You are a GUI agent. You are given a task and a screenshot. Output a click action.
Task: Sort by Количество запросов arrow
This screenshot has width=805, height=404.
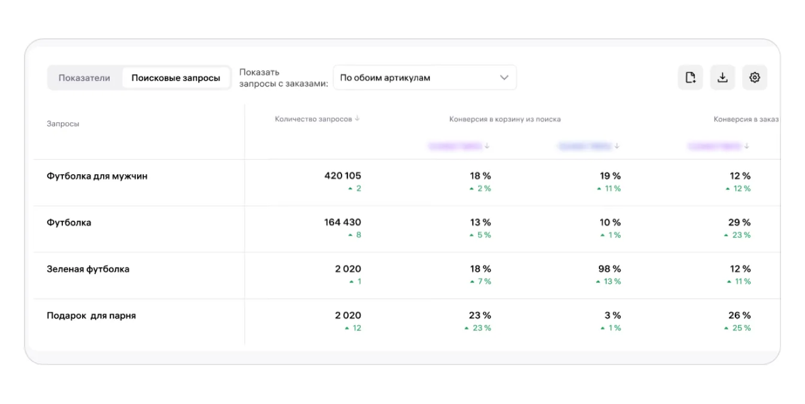pos(358,119)
